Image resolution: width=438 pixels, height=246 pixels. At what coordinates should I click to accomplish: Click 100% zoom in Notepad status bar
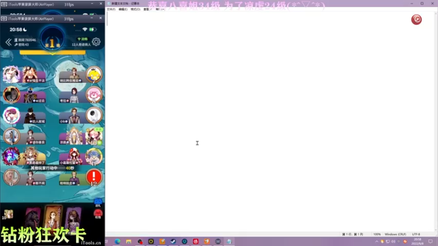377,235
